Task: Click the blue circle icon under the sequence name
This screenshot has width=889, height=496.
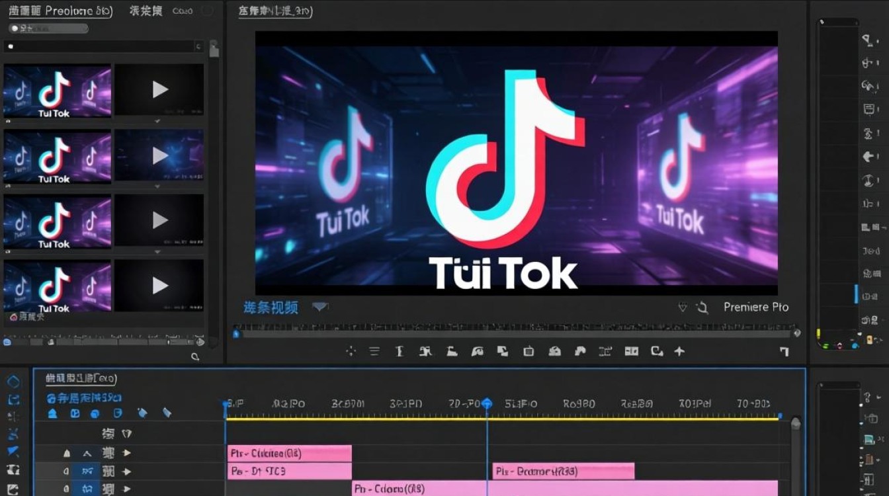Action: [95, 413]
